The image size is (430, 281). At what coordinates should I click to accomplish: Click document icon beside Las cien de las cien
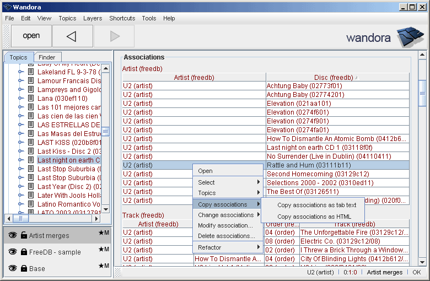coord(31,116)
